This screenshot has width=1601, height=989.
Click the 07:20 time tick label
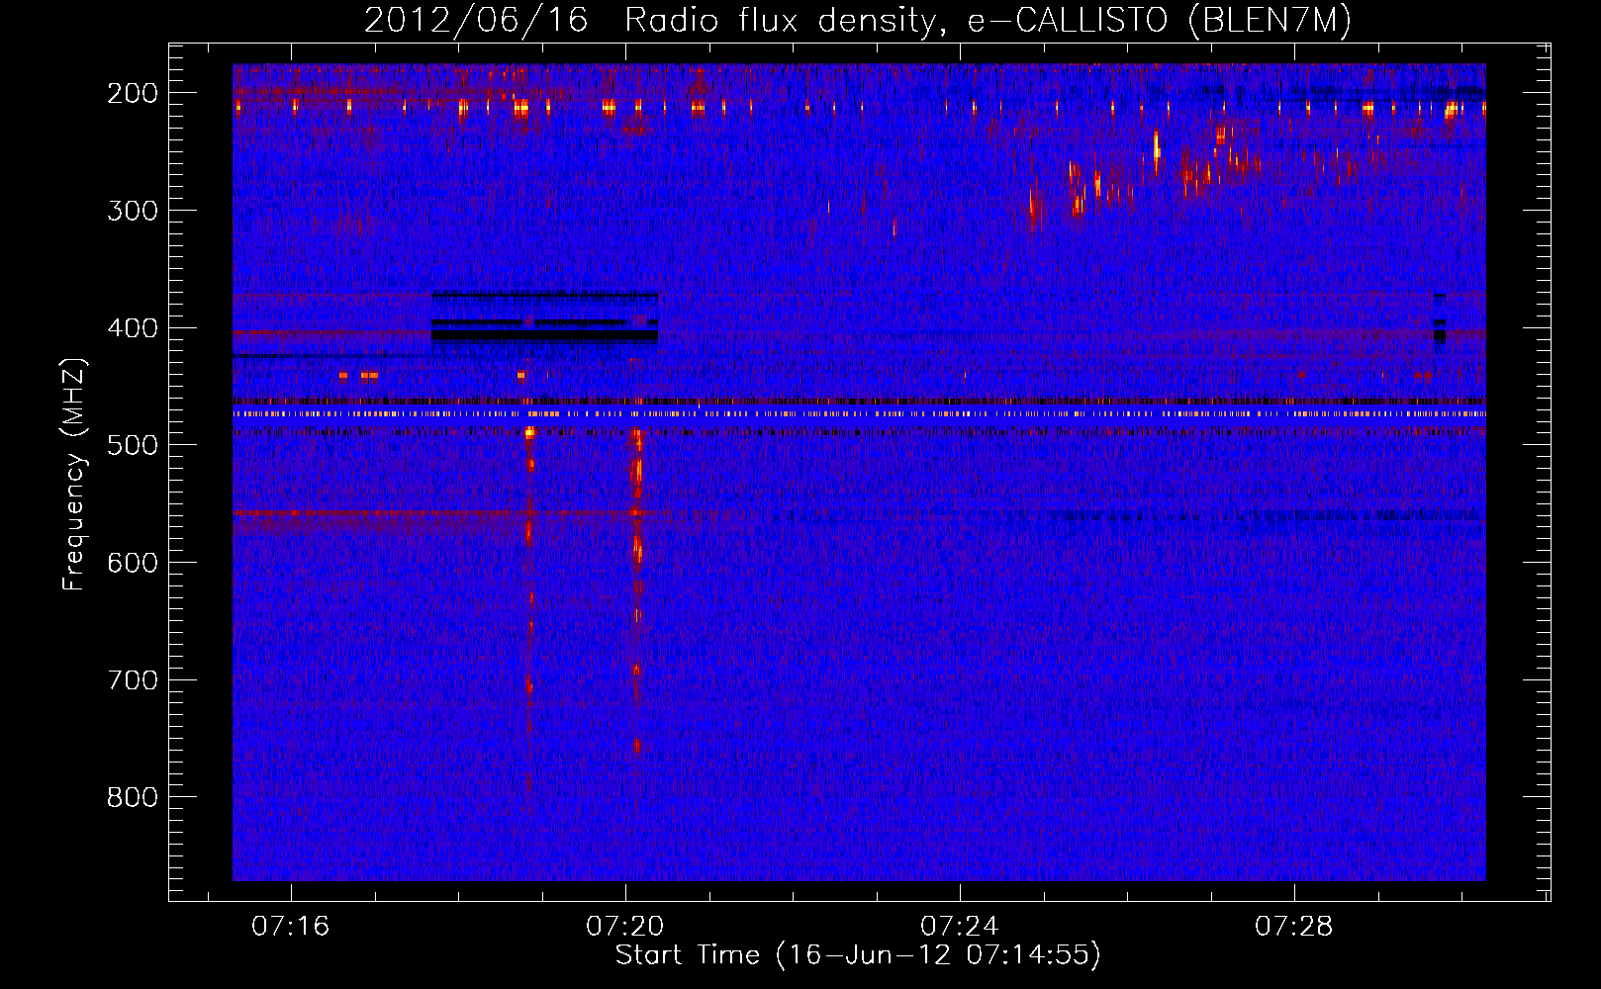pos(624,927)
